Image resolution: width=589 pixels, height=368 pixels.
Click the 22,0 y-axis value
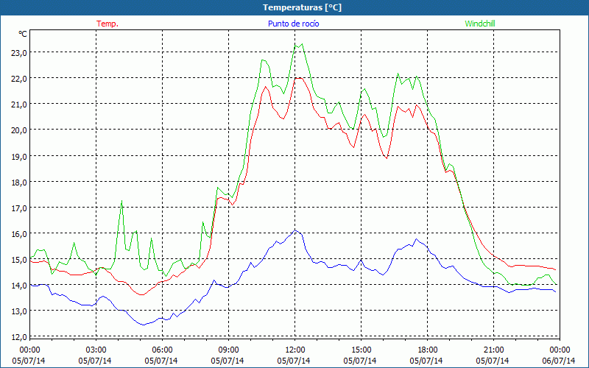tap(19, 79)
